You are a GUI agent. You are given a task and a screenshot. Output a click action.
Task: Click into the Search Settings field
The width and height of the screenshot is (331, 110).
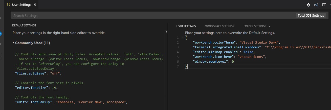click(x=152, y=16)
